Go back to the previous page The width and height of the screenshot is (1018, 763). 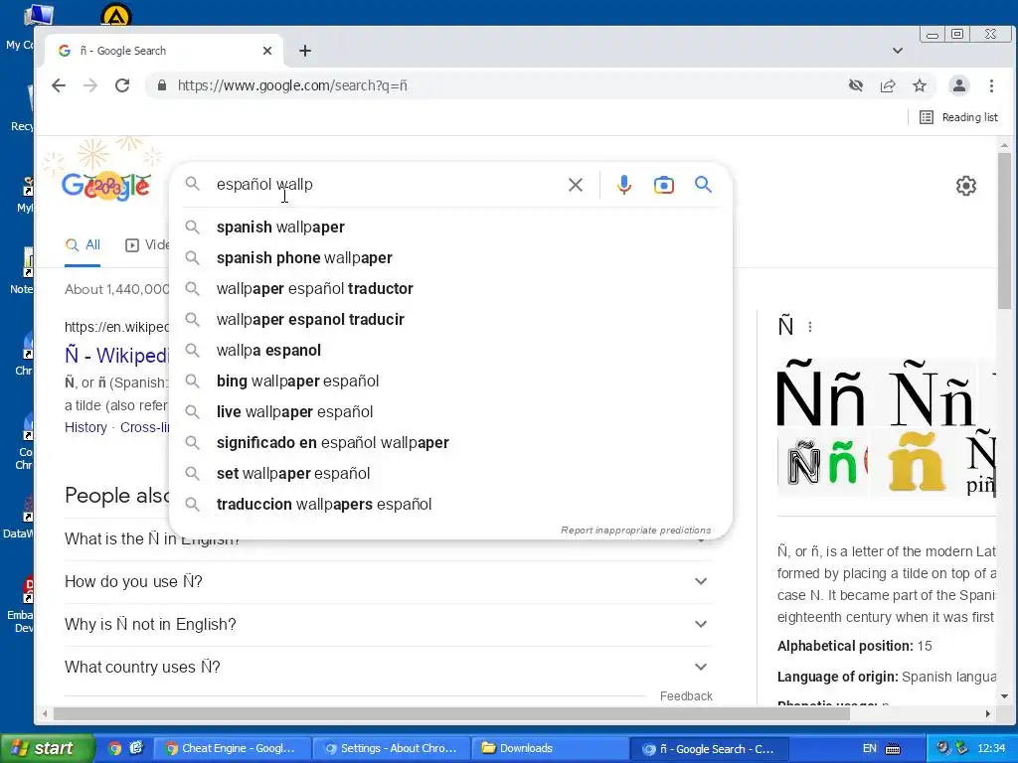point(59,85)
